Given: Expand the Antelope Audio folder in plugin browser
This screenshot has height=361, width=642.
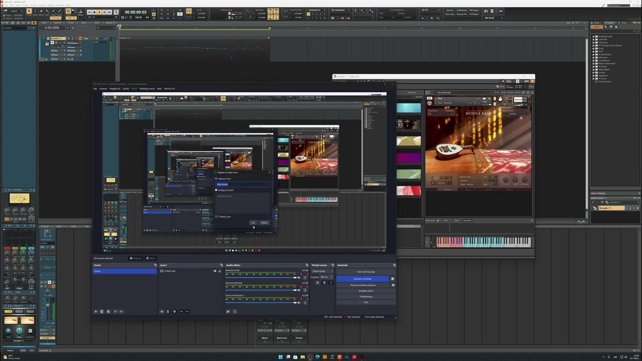Looking at the screenshot, I should (593, 37).
